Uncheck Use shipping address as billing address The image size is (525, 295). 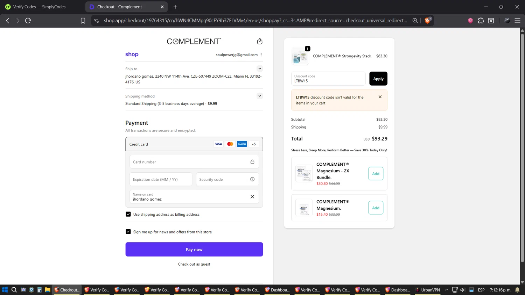(128, 214)
